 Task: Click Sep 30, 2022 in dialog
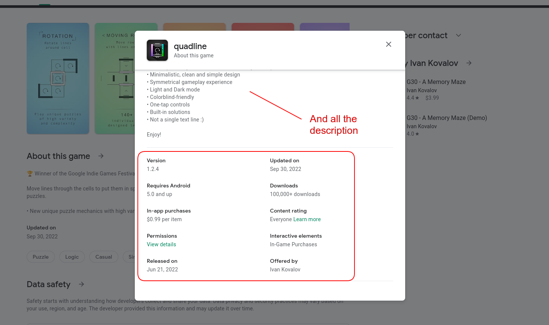pyautogui.click(x=285, y=169)
